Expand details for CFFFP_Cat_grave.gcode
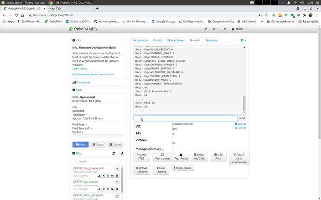Screen dimensions: 321x200 tap(117, 168)
